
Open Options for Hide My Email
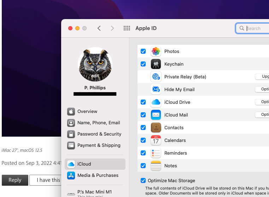262,89
